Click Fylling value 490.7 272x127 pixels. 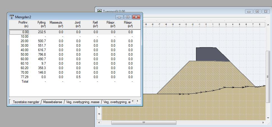[x=42, y=59]
